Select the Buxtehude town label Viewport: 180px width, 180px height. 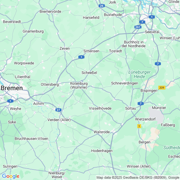tap(113, 15)
